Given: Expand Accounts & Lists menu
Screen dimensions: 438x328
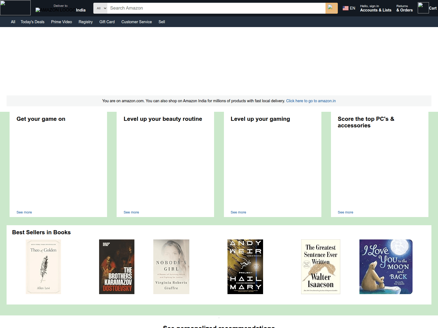Looking at the screenshot, I should point(375,8).
